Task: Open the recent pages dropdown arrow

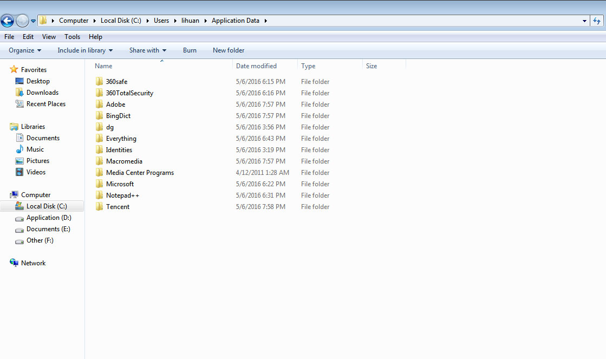Action: [33, 21]
